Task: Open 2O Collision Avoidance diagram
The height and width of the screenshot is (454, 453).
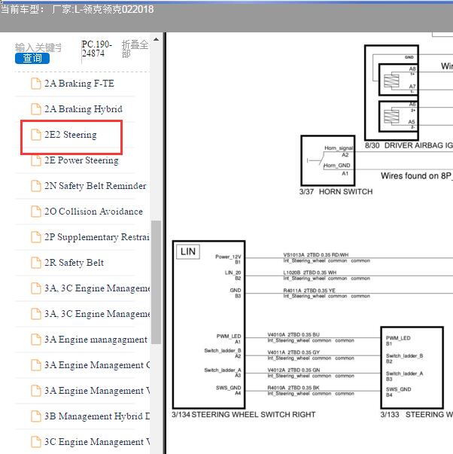Action: [x=93, y=212]
